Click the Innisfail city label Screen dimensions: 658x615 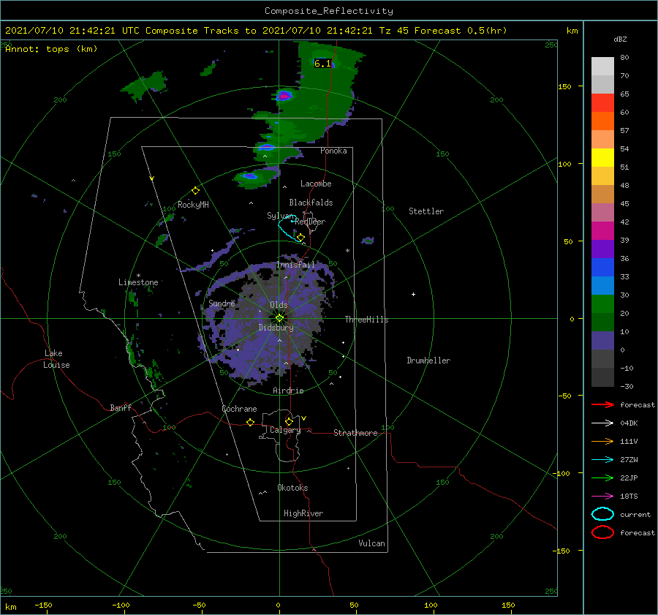[295, 265]
